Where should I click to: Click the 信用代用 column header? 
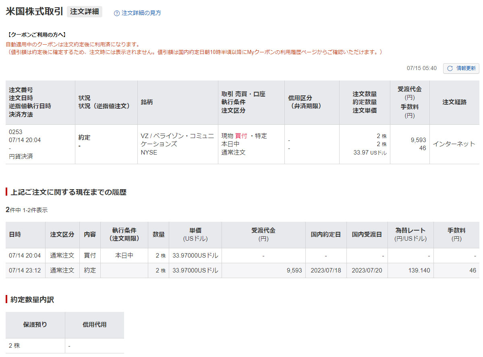tap(94, 324)
